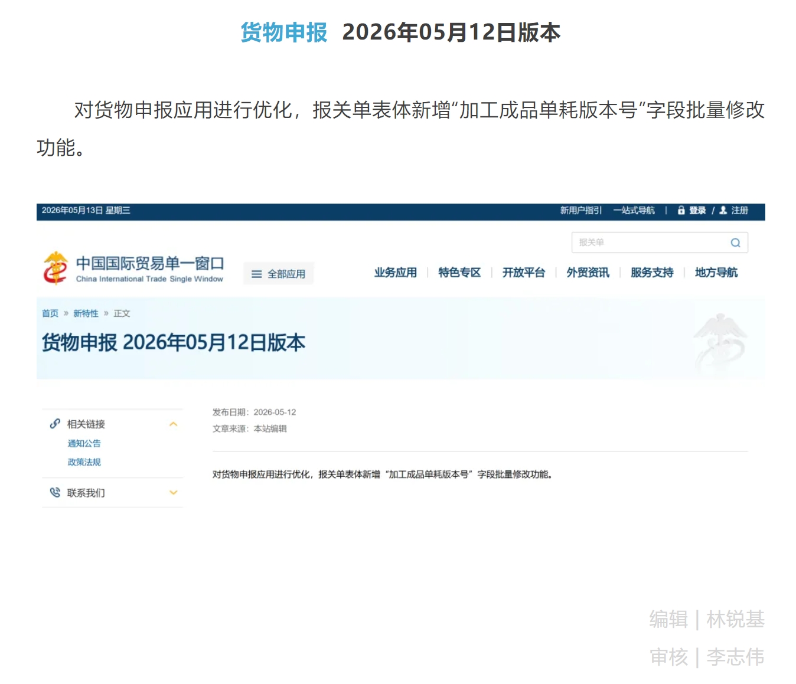This screenshot has height=684, width=796.
Task: Click the user icon next to 注册
Action: coord(723,210)
